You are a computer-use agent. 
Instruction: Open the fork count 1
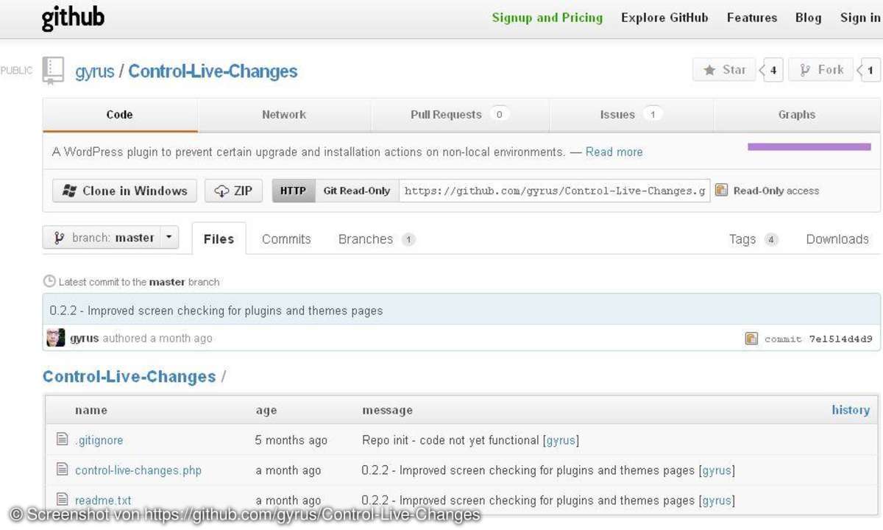(x=870, y=71)
